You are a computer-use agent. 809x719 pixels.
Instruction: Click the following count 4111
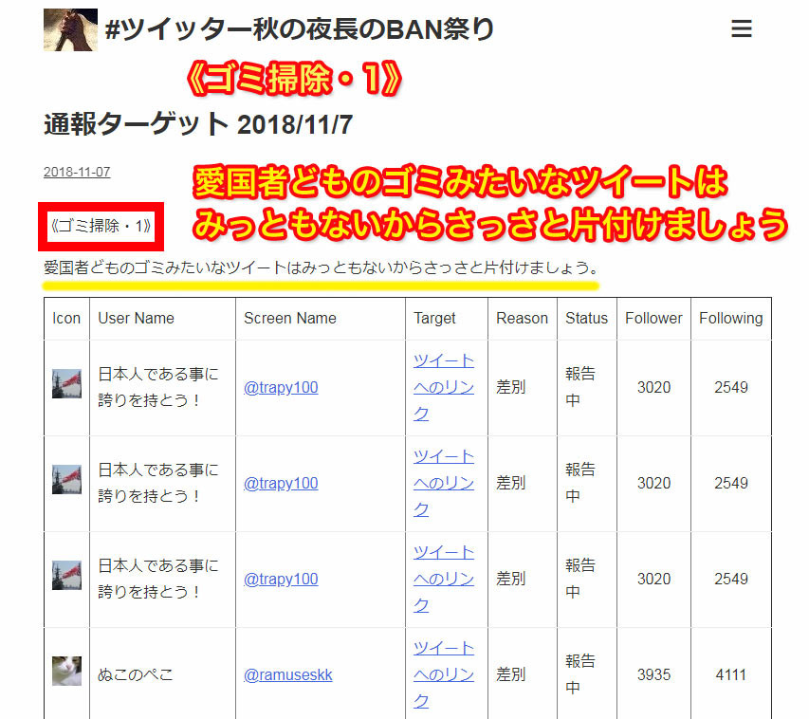(x=731, y=674)
